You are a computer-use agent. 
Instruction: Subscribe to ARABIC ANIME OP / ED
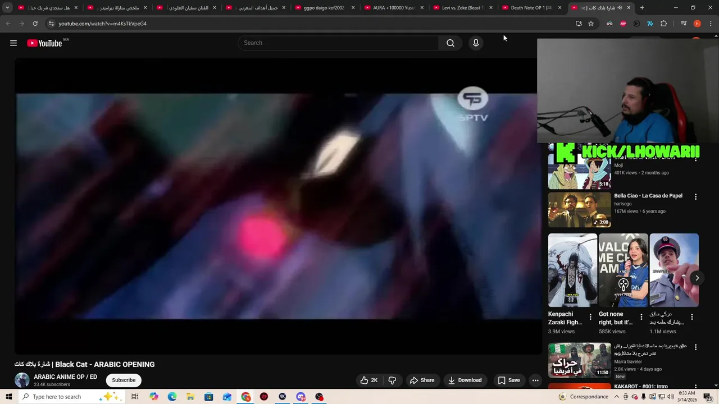pyautogui.click(x=124, y=380)
